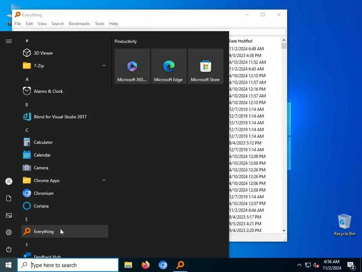Open the Edit menu in Everything

point(29,24)
